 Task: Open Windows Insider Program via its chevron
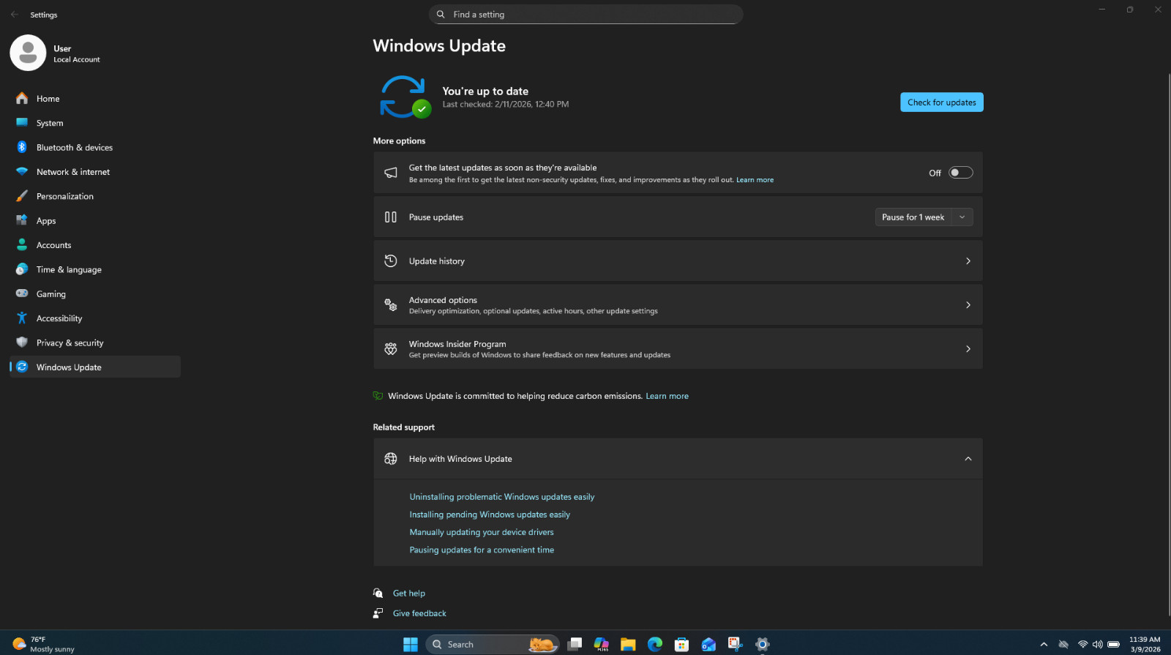968,349
